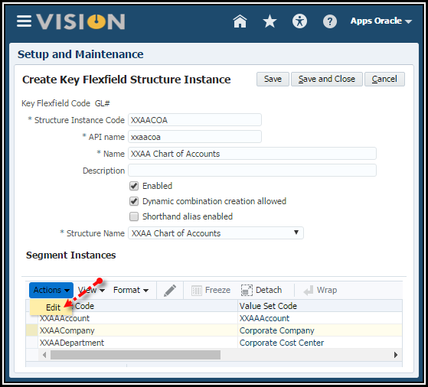This screenshot has height=387, width=428.
Task: Click the empty Description field
Action: point(252,171)
